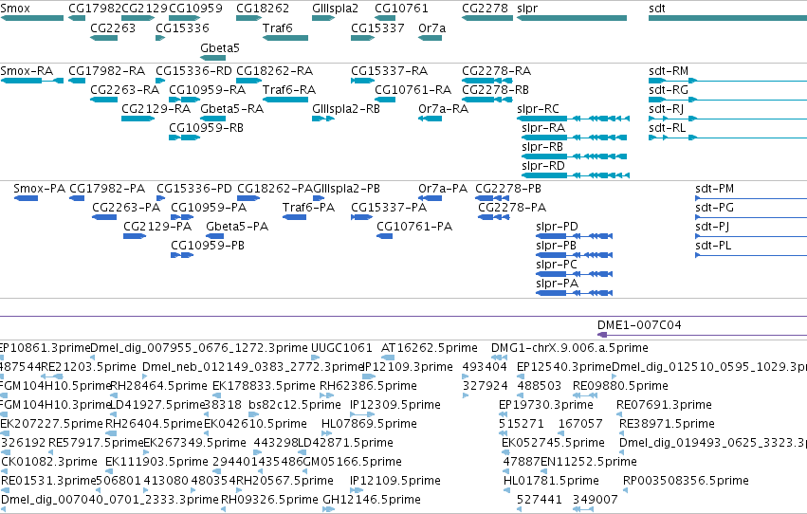Select the slpr-RA transcript
Screen dimensions: 807x514
(x=575, y=138)
